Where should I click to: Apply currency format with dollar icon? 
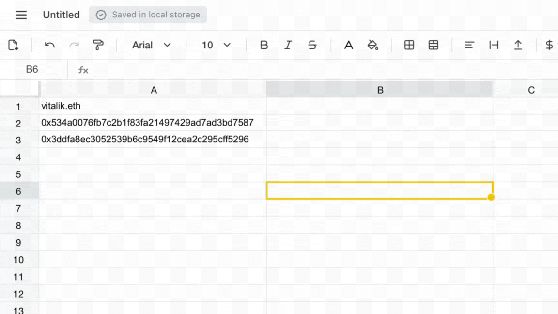tap(549, 45)
